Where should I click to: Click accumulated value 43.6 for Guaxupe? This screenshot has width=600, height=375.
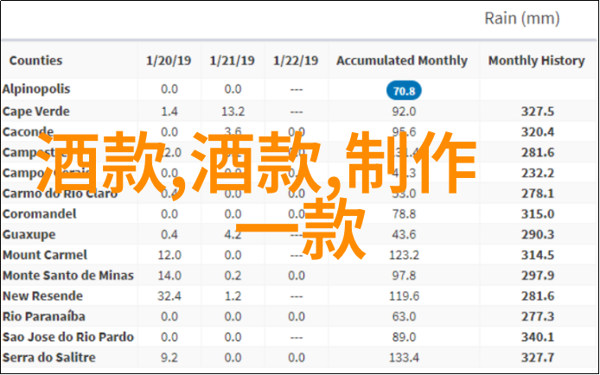coord(404,234)
